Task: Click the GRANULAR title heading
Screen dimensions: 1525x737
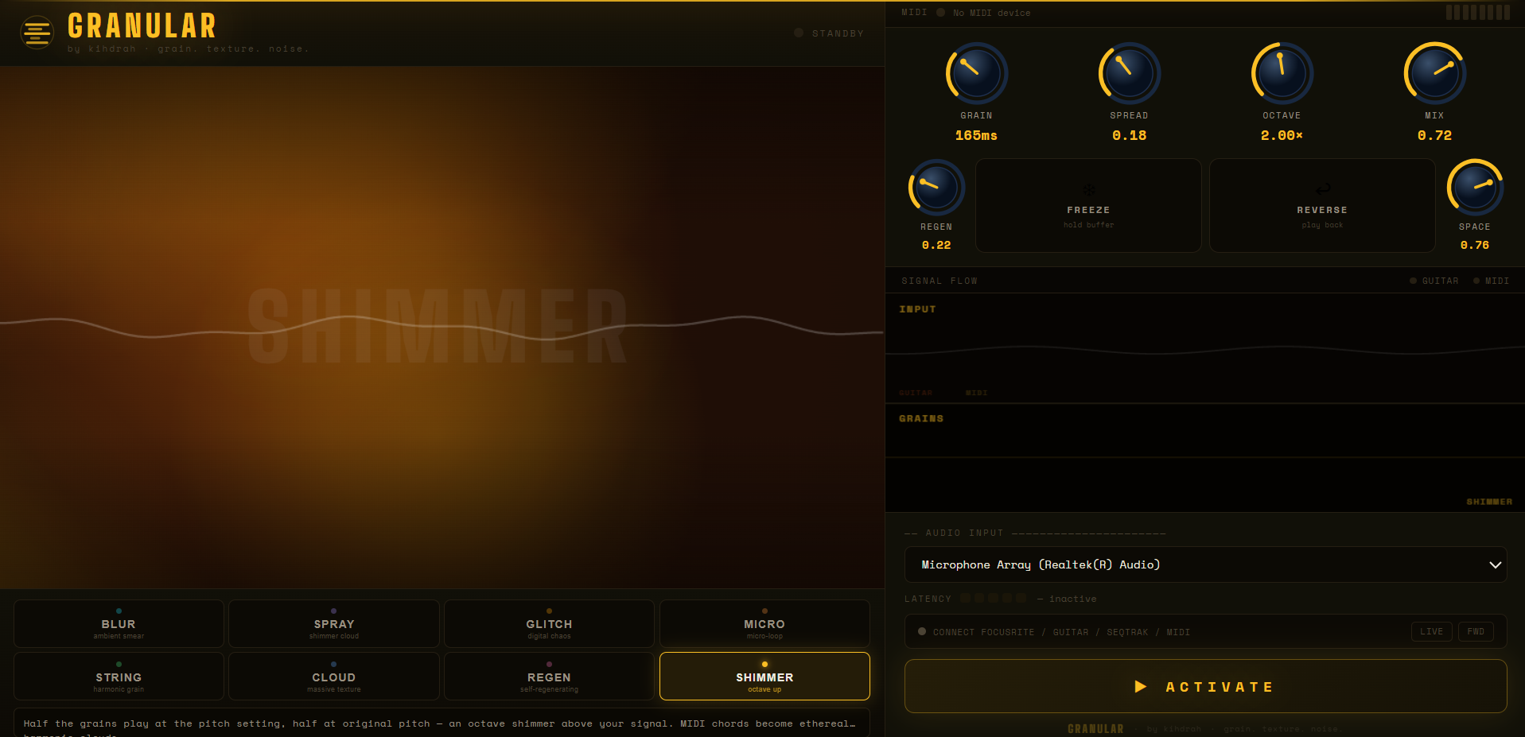Action: tap(142, 26)
